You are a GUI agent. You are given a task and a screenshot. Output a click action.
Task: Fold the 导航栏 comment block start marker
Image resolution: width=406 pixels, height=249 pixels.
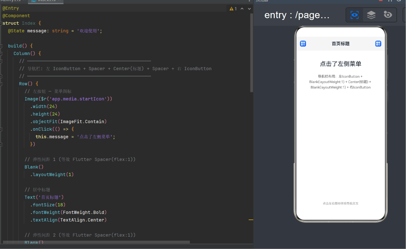(x=1, y=61)
